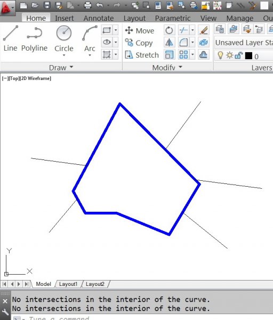273x320 pixels.
Task: Click the Rotate icon in Modify
Action: (169, 30)
